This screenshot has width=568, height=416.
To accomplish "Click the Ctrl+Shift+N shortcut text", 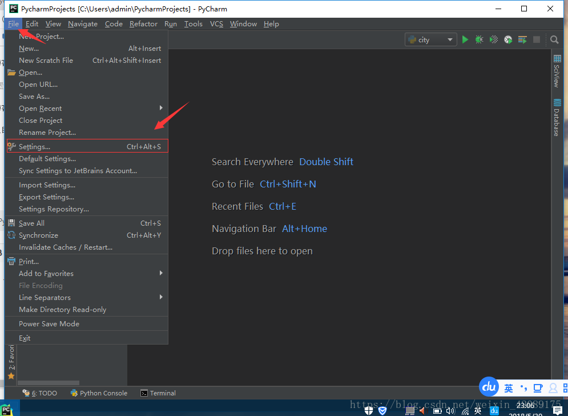I will pos(288,184).
